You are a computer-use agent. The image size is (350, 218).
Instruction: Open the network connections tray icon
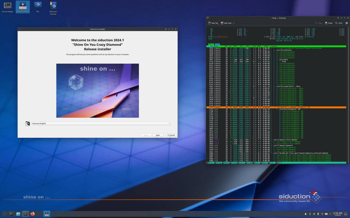322,214
